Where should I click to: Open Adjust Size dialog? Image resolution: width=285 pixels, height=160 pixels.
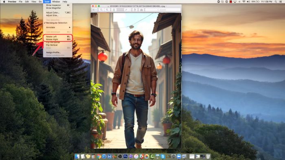57,15
